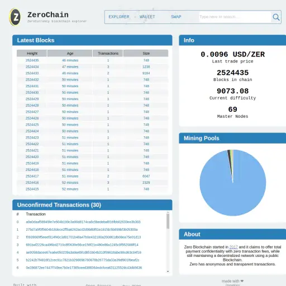
Task: Open unconfirmed transaction number 6 hash
Action: [x=84, y=268]
